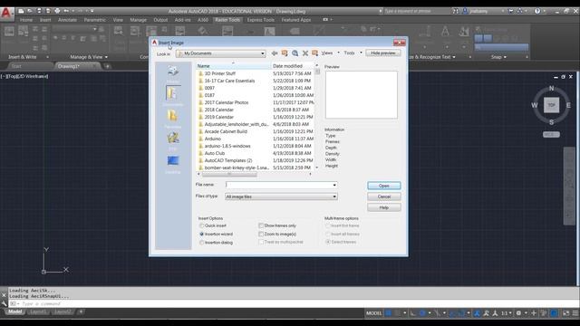Select the 3D Printer Stuff folder
This screenshot has height=326, width=580.
220,73
